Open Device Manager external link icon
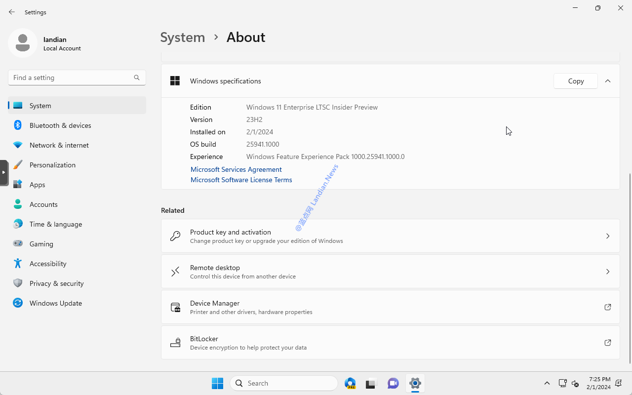 [608, 307]
